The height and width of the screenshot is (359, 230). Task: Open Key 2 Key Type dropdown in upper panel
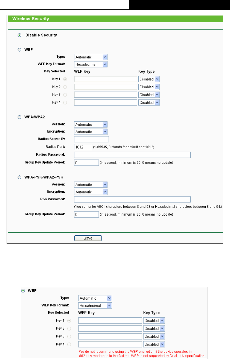(x=149, y=87)
